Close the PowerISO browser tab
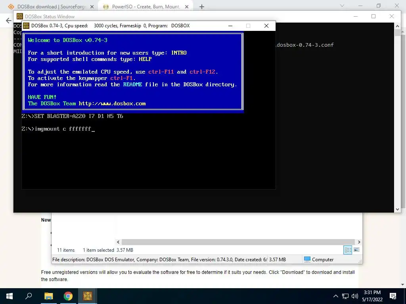Viewport: 406px width, 304px height. (187, 7)
